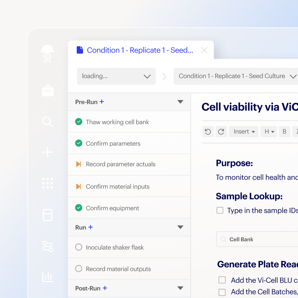Image resolution: width=298 pixels, height=298 pixels.
Task: Open the Projects briefcase icon
Action: [48, 90]
